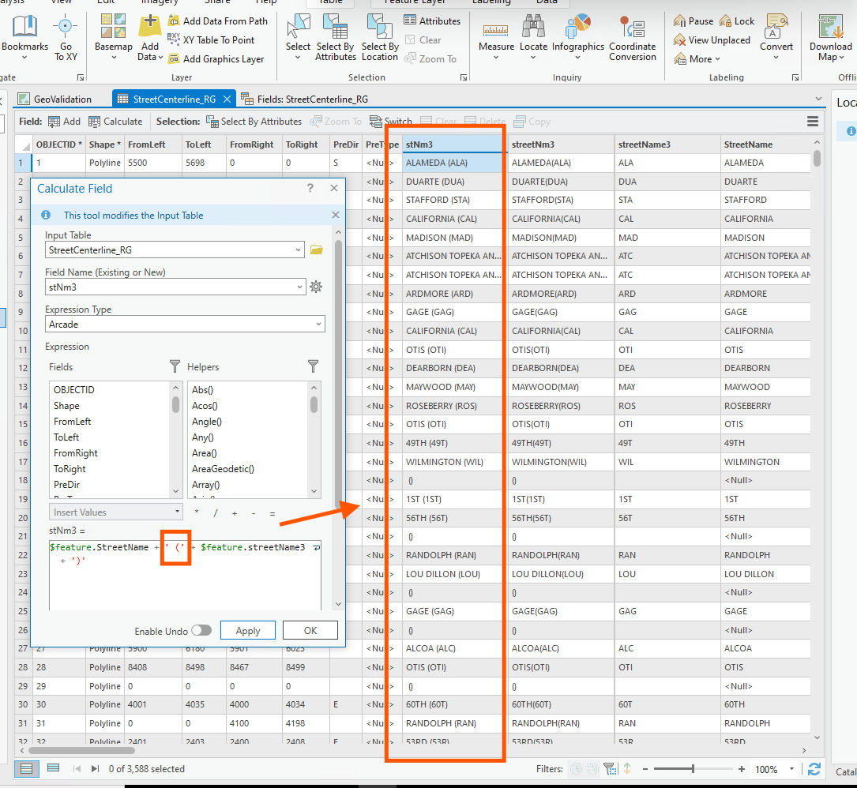Open the zoom percentage dropdown
The width and height of the screenshot is (857, 788).
coord(791,769)
